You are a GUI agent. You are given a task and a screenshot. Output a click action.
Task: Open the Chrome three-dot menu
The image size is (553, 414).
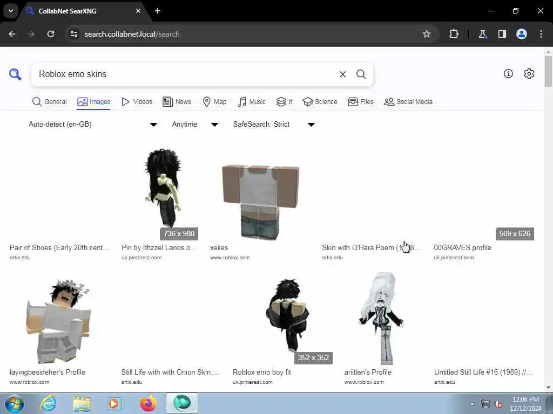pyautogui.click(x=541, y=34)
